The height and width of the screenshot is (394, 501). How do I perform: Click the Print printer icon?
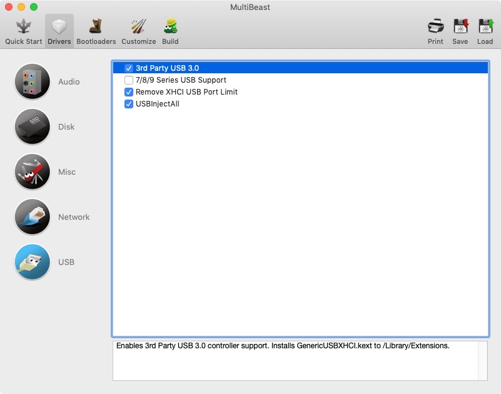(435, 26)
